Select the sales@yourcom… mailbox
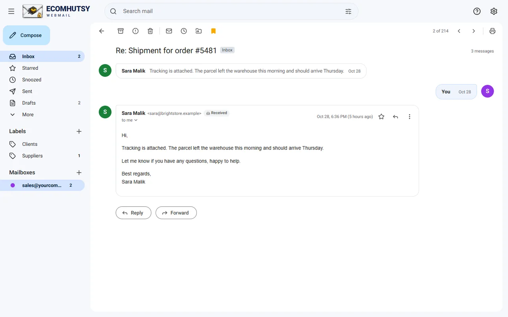This screenshot has height=317, width=508. pyautogui.click(x=42, y=185)
